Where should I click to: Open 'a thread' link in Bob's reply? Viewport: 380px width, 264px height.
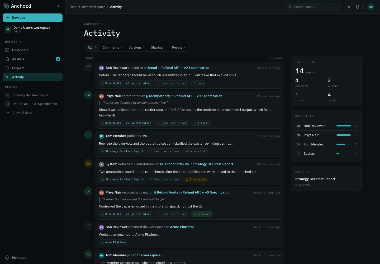(150, 68)
